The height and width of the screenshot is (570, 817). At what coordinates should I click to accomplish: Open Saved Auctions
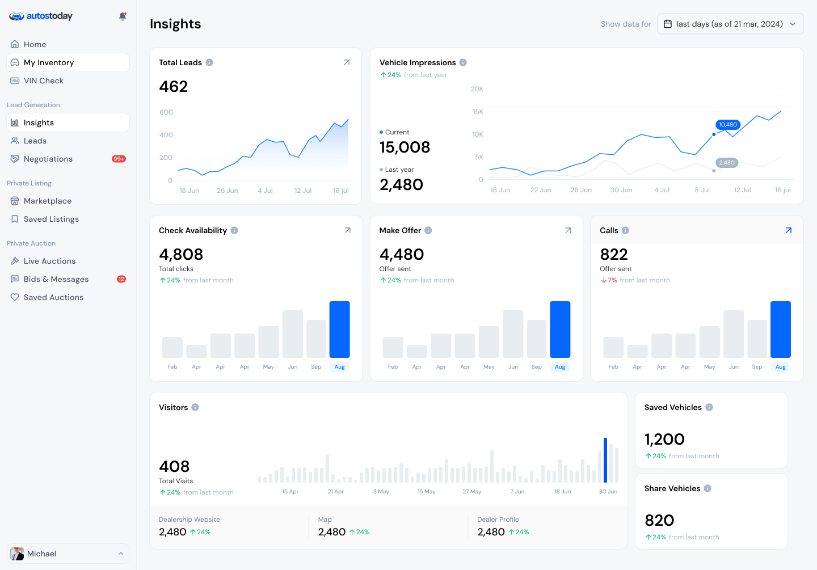(x=68, y=297)
